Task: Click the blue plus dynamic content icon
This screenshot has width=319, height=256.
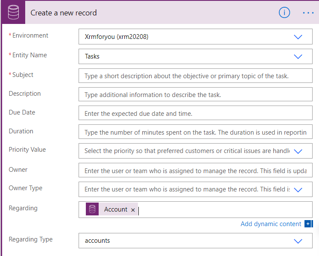Action: pos(308,224)
